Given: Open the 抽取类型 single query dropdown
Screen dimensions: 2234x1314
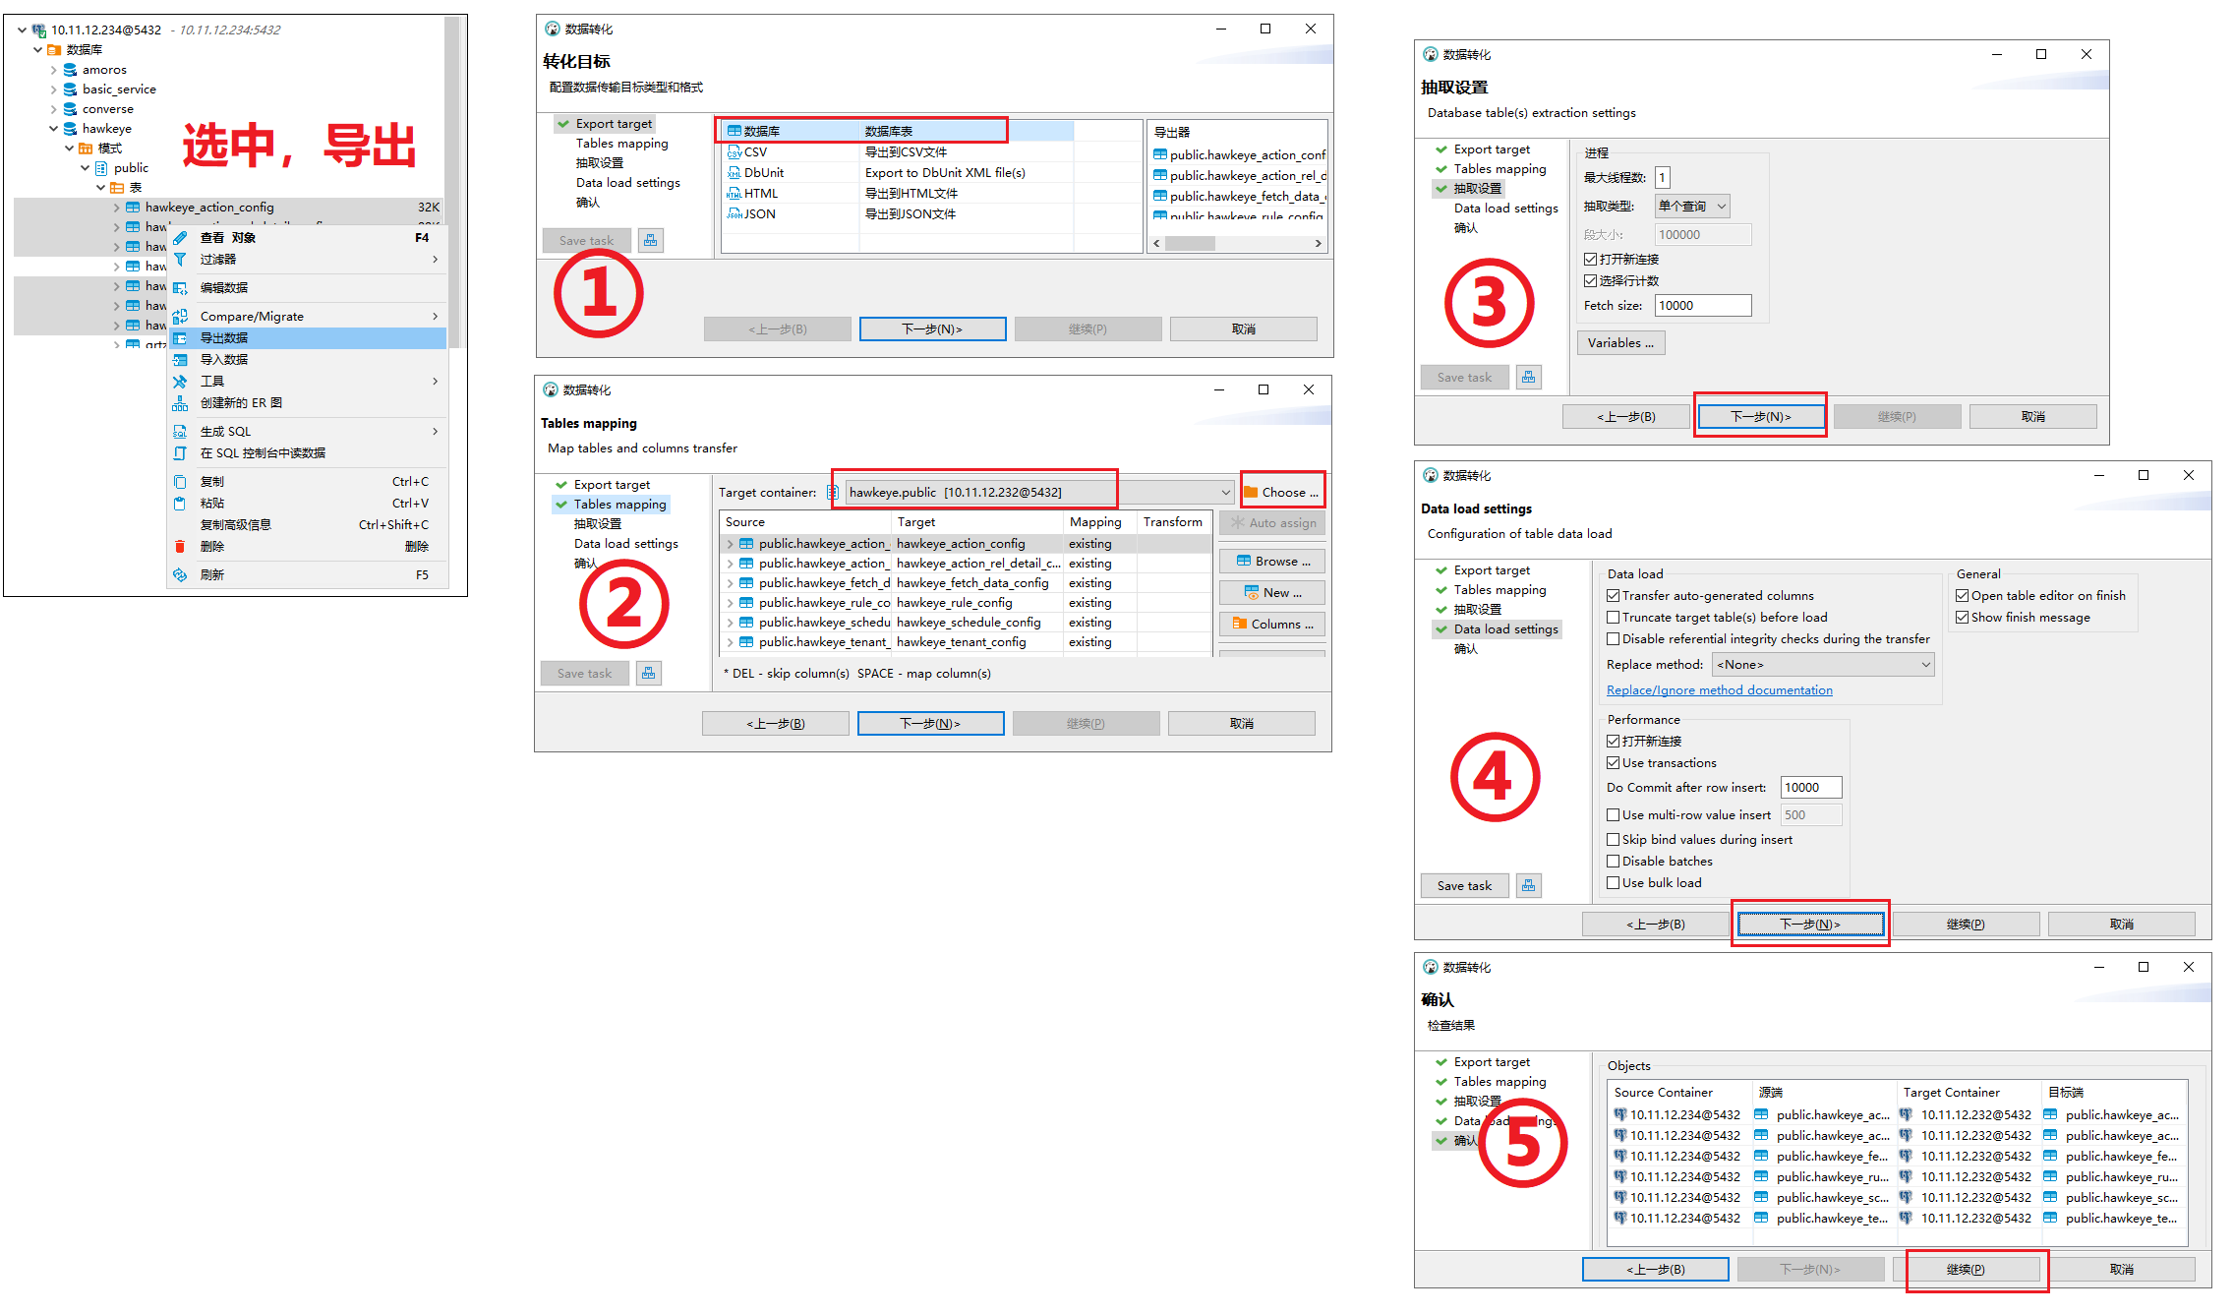Looking at the screenshot, I should (x=1692, y=207).
